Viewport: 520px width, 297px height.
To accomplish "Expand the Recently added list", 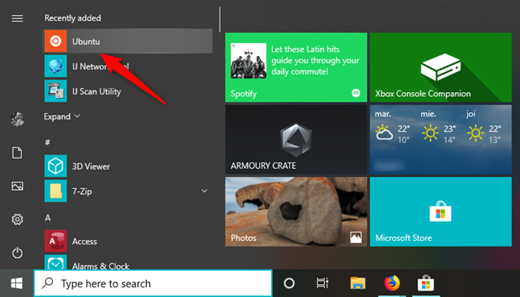I will click(62, 116).
